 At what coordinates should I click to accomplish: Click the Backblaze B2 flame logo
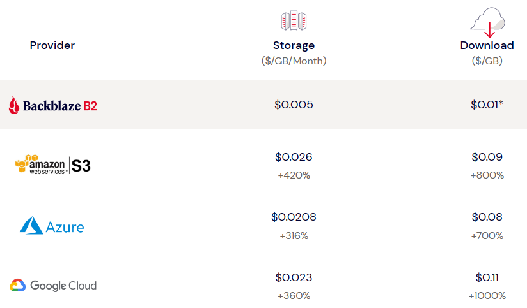(15, 105)
